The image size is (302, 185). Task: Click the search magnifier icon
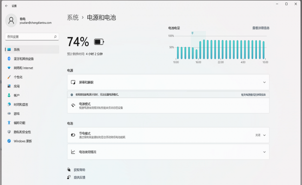[x=55, y=37]
